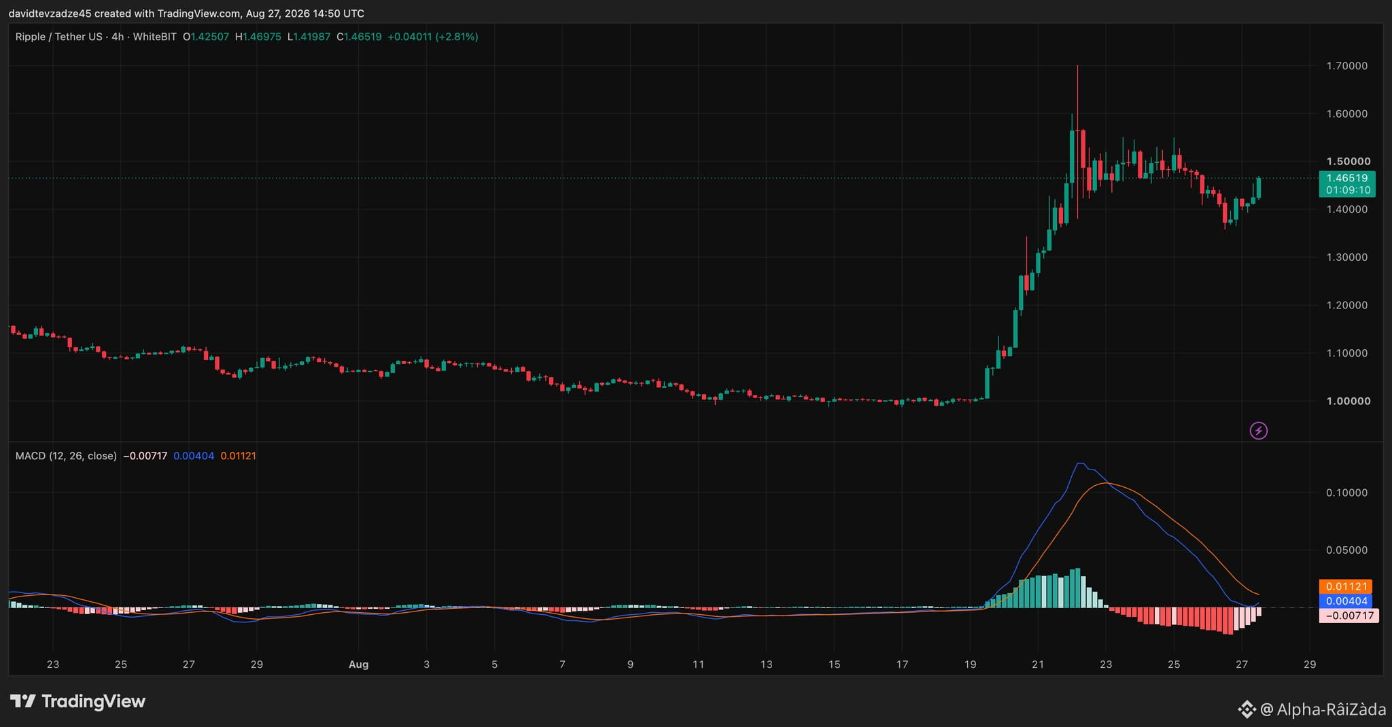The width and height of the screenshot is (1392, 727).
Task: Click the 0.10000 MACD axis label
Action: tap(1347, 493)
